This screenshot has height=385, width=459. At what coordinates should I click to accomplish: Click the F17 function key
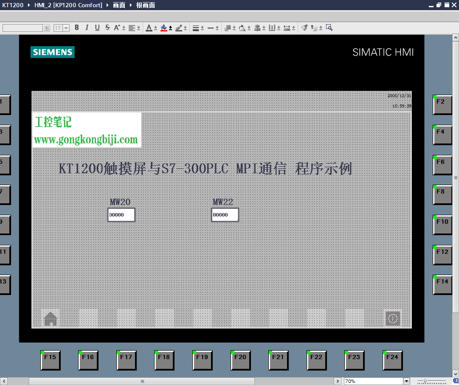point(127,360)
